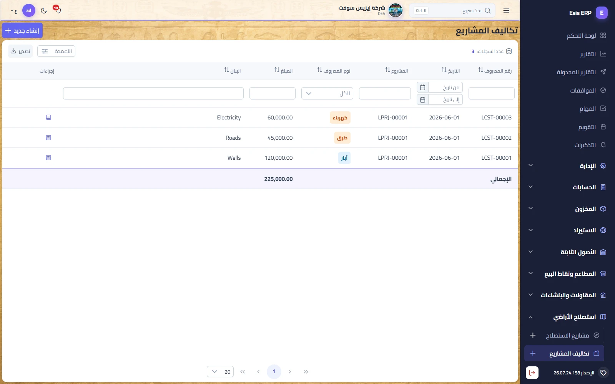This screenshot has width=615, height=384.
Task: Click the Esis ERP 'E' logo
Action: (x=602, y=13)
